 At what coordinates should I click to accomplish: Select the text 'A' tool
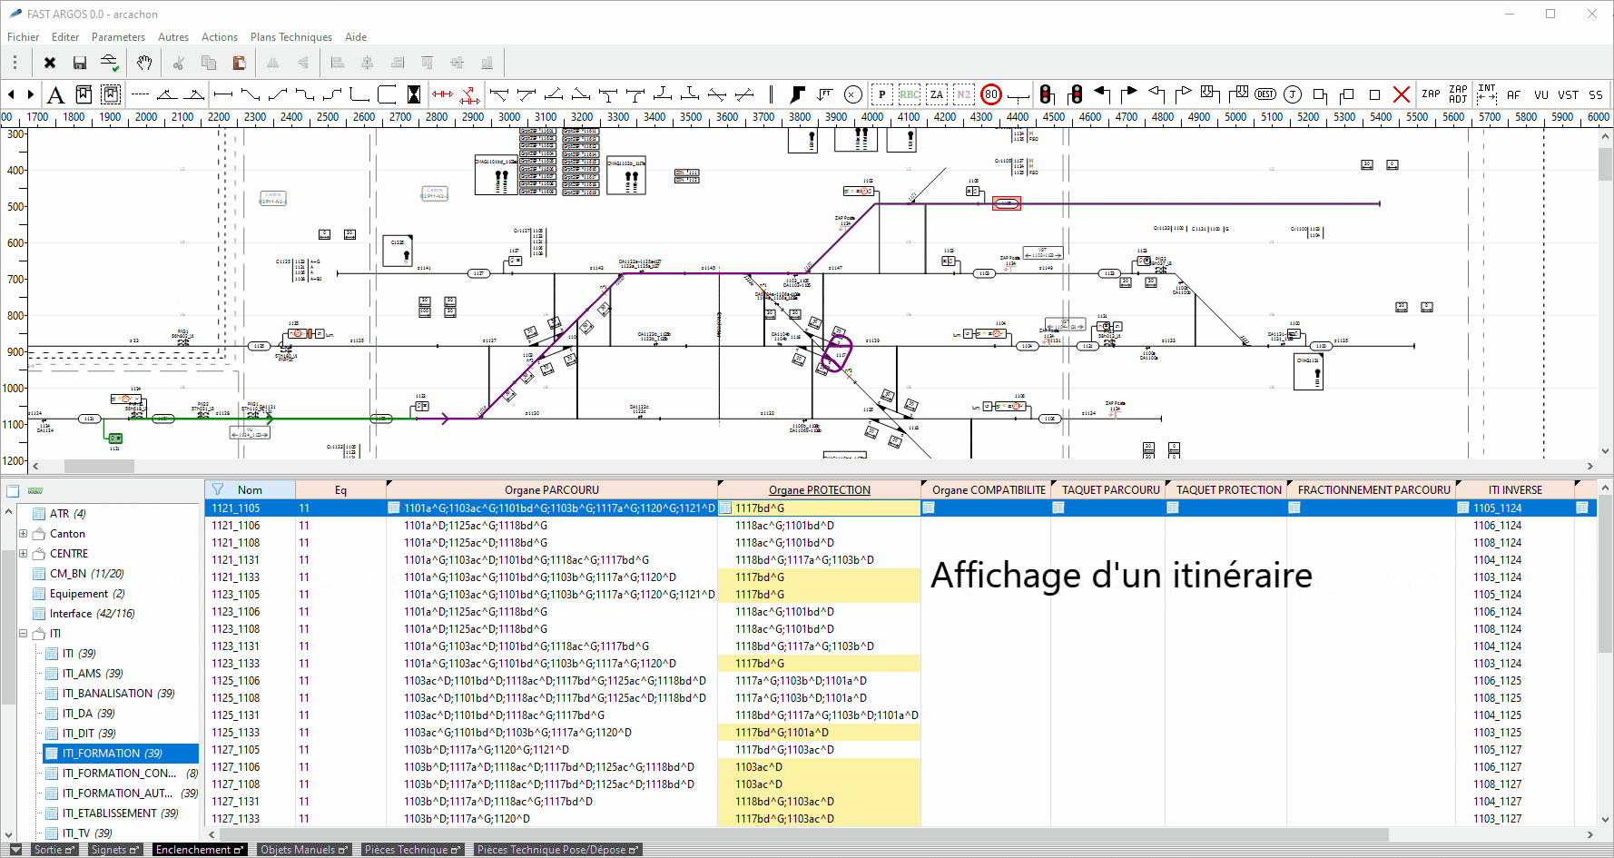click(x=55, y=94)
